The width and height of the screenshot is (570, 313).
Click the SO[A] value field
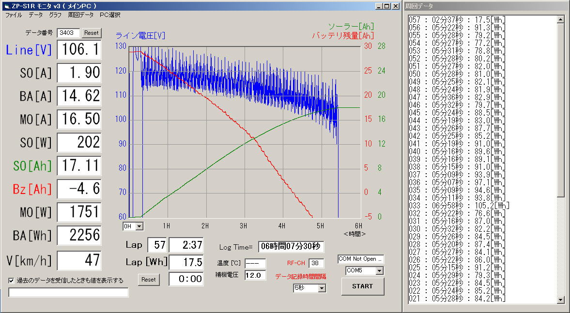coord(79,73)
